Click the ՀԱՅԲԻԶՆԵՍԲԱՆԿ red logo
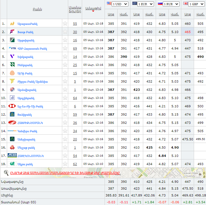The image size is (206, 205). (x=12, y=123)
